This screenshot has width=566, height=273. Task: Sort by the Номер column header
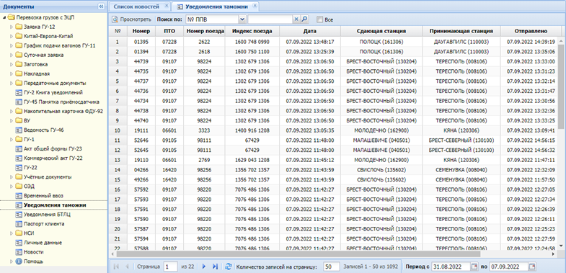(x=141, y=31)
